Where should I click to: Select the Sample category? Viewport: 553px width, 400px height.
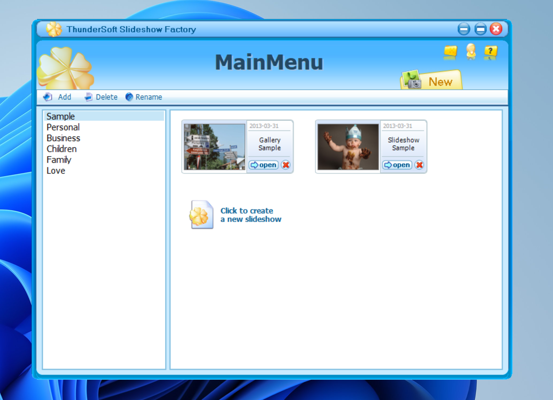(x=104, y=116)
